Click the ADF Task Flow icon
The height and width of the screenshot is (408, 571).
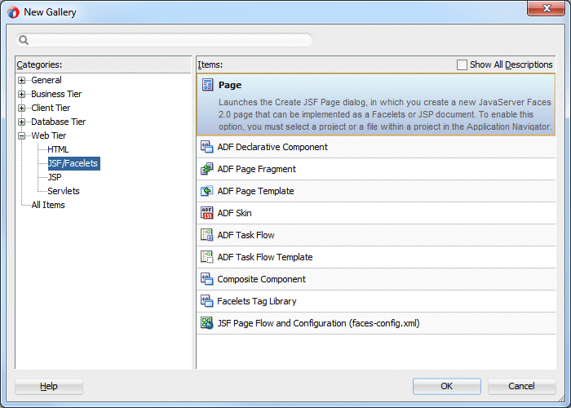(207, 235)
